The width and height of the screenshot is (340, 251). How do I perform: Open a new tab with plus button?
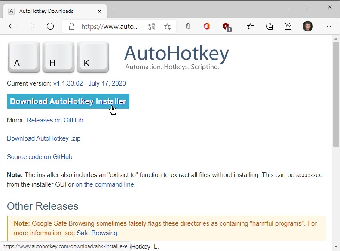[x=113, y=11]
